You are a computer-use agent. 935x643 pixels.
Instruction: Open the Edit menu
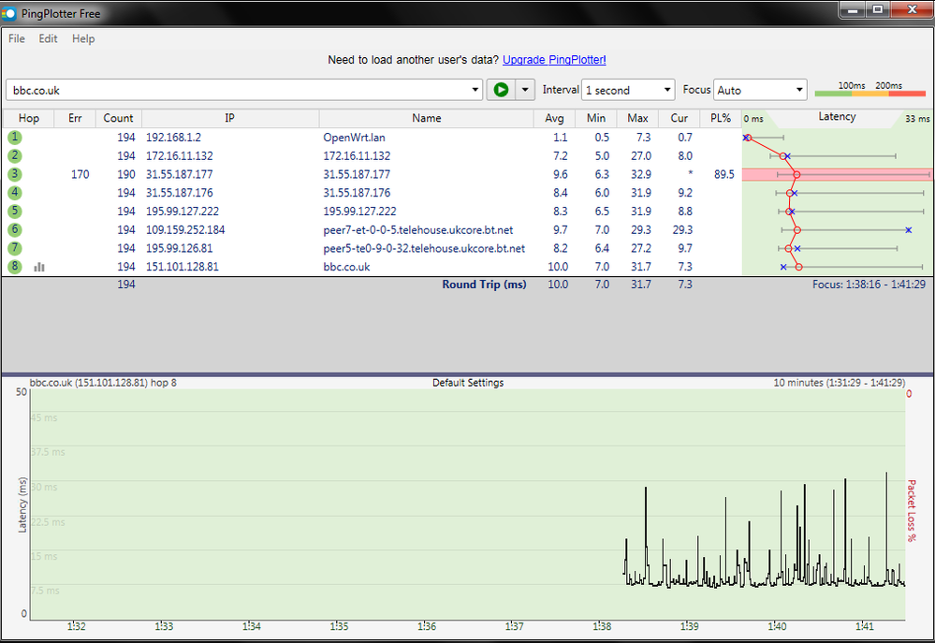tap(48, 38)
